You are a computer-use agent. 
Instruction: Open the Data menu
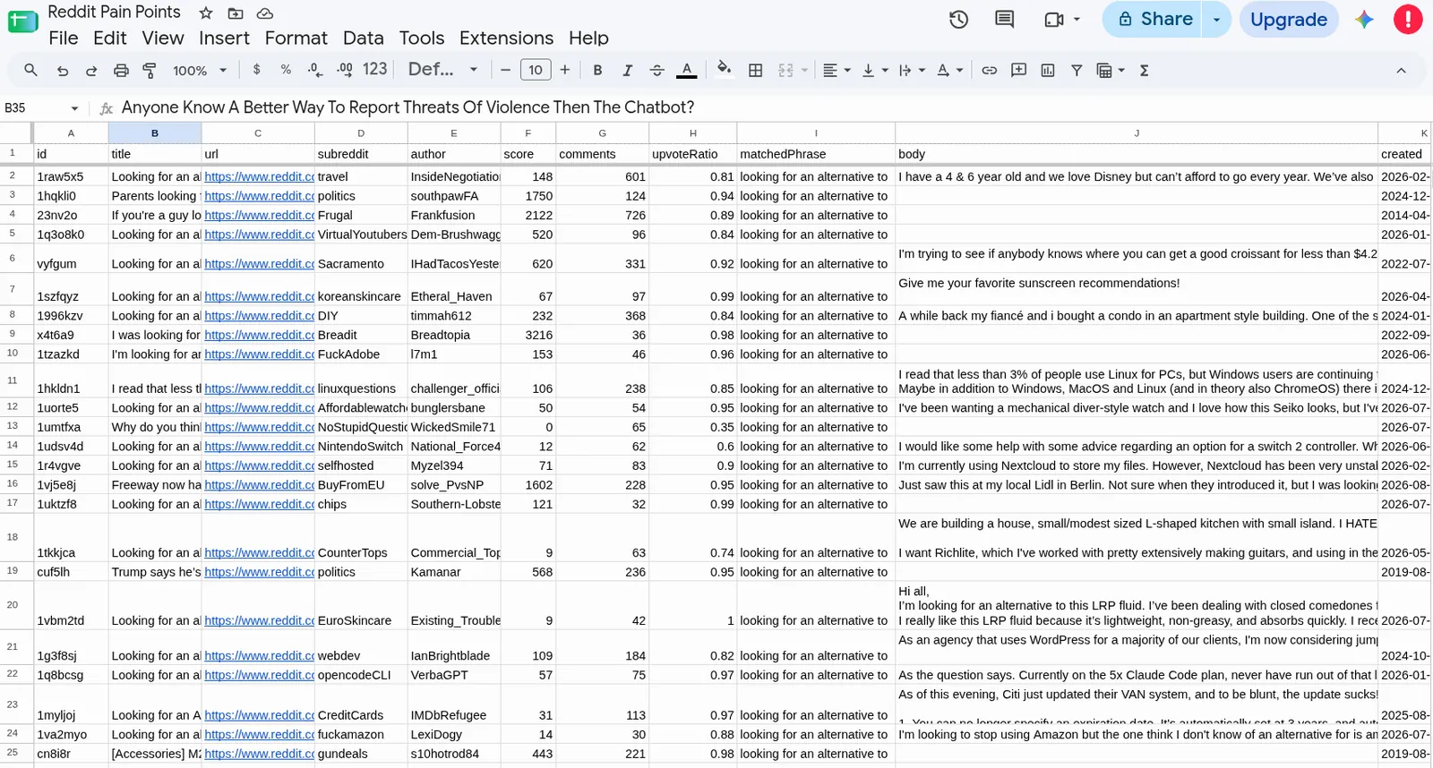point(363,38)
